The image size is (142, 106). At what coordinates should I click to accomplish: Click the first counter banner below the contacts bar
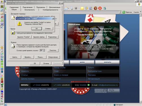coord(100,91)
